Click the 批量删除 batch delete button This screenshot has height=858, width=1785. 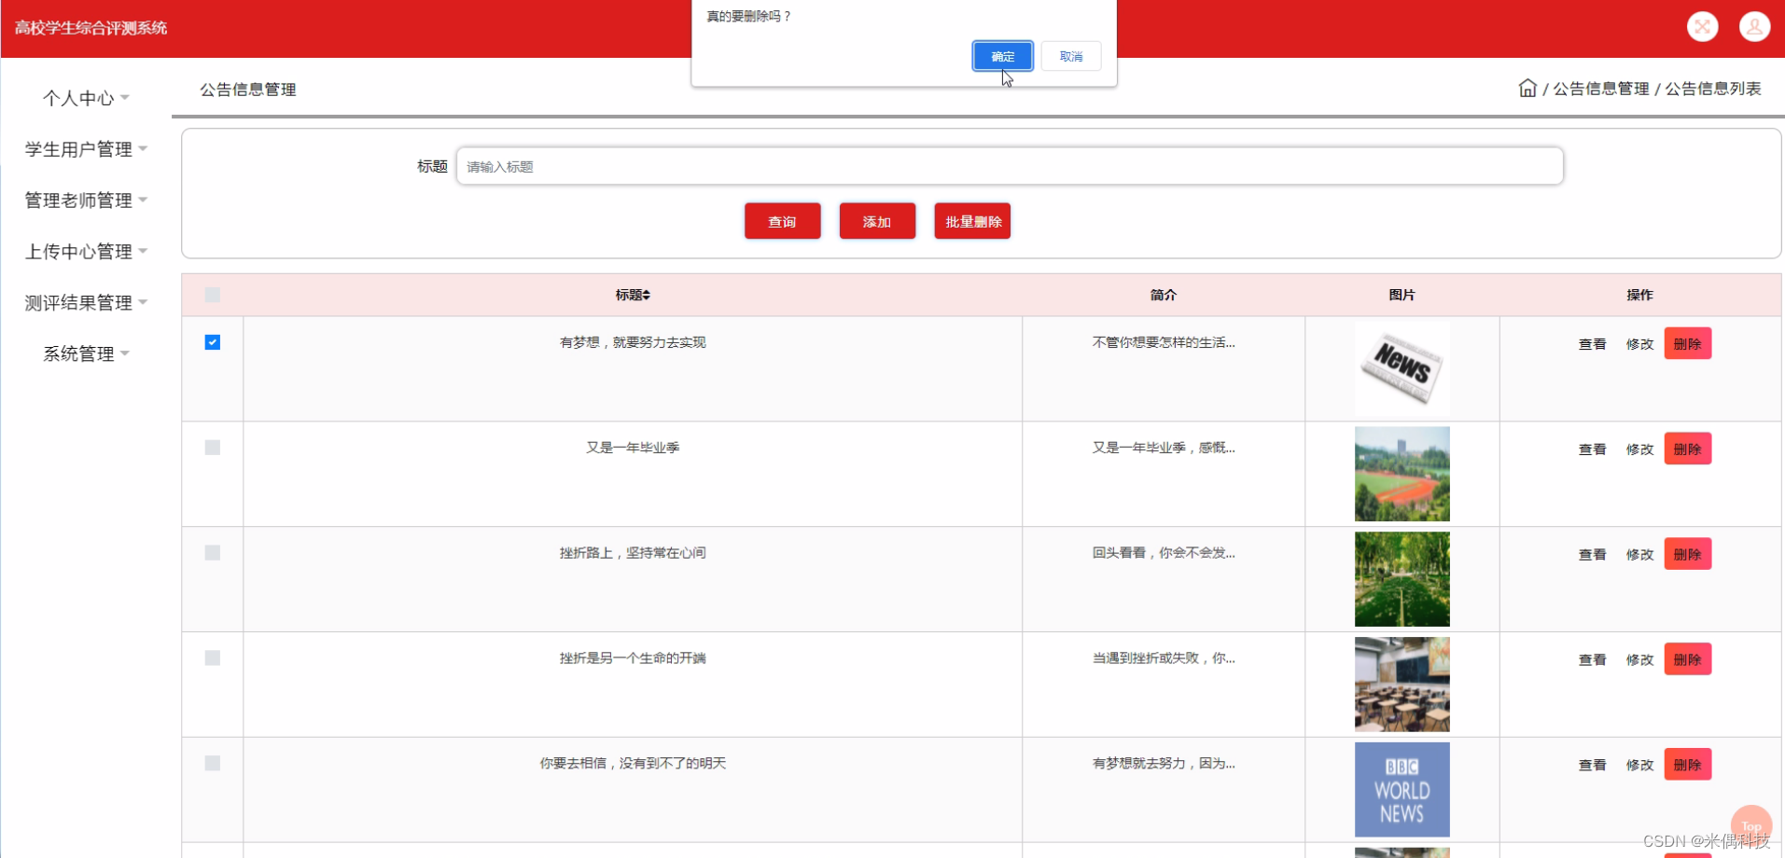tap(972, 221)
